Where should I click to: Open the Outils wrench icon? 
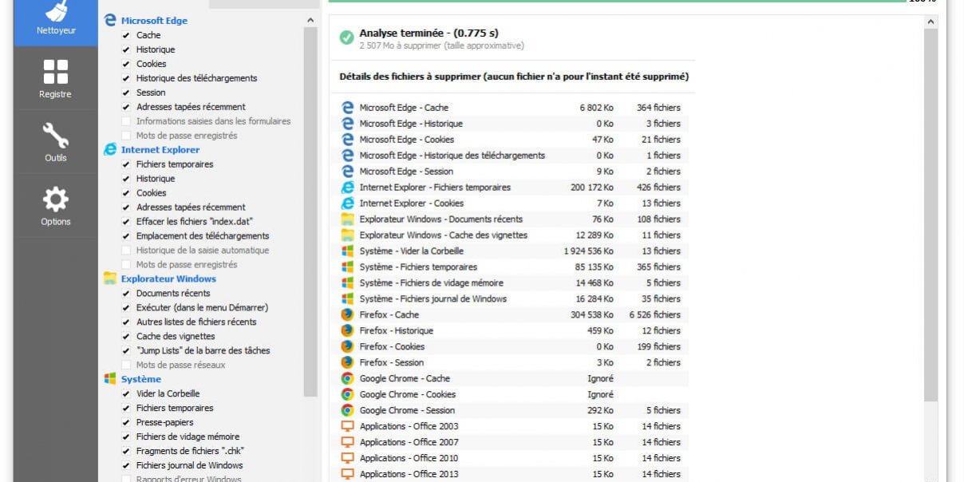pos(55,142)
